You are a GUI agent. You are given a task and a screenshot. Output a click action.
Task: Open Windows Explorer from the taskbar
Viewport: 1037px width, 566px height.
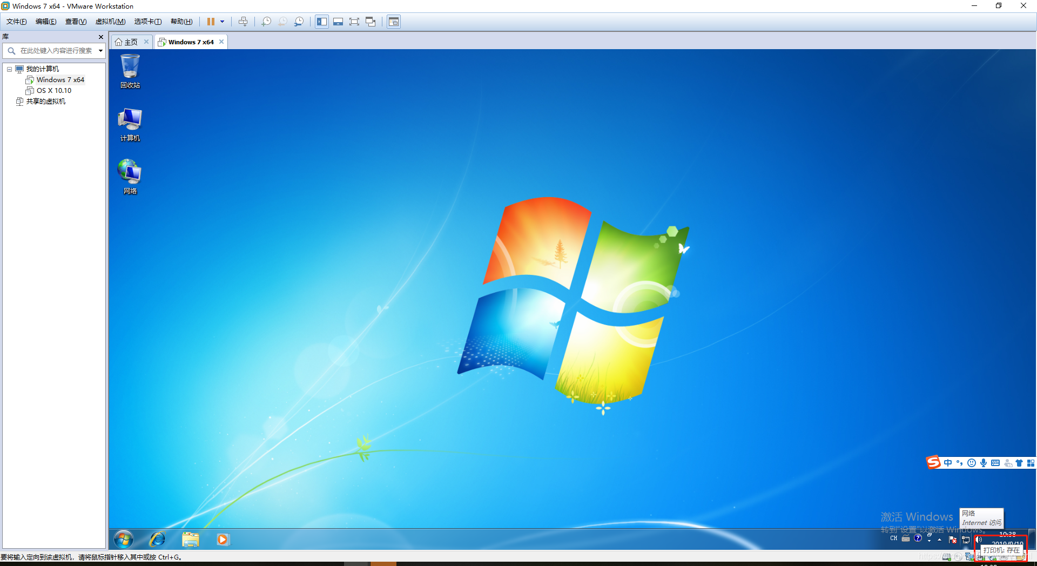[x=191, y=539]
